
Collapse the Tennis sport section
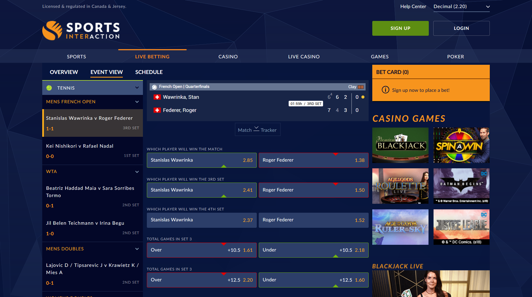(137, 88)
